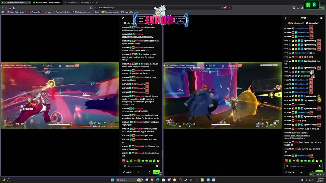Click the 138.6K points counter in right chat
The height and width of the screenshot is (183, 326).
click(290, 172)
